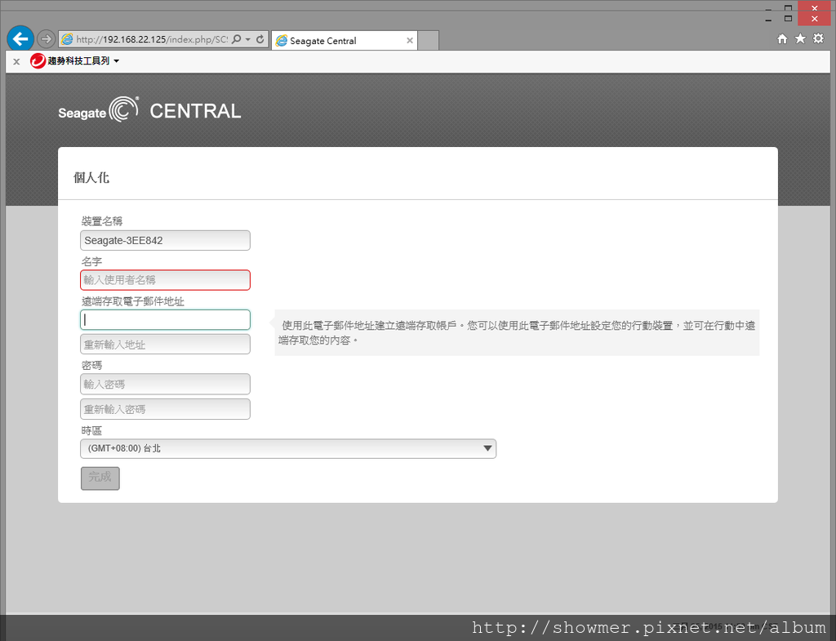Click the 輸入使用者名稱 name field
This screenshot has width=836, height=641.
pyautogui.click(x=165, y=280)
